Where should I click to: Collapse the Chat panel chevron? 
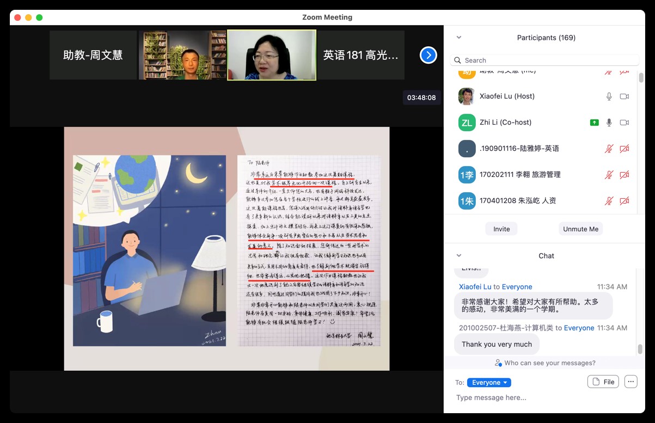pyautogui.click(x=459, y=256)
